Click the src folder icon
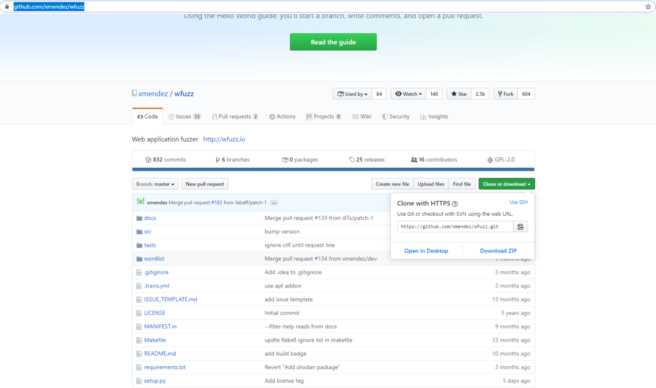656x388 pixels. (139, 232)
